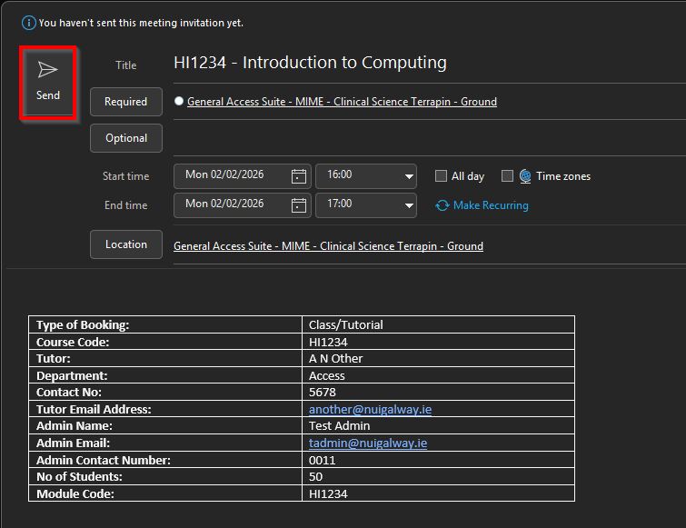Click the info icon in notification bar
The image size is (686, 528).
tap(29, 23)
